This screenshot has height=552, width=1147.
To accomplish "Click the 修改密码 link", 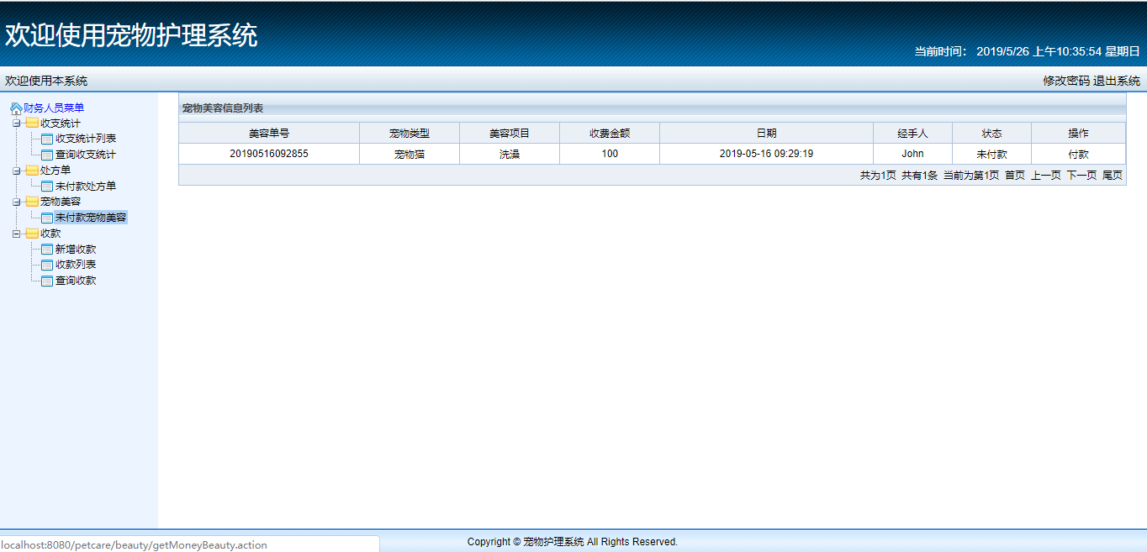I will pos(1066,81).
